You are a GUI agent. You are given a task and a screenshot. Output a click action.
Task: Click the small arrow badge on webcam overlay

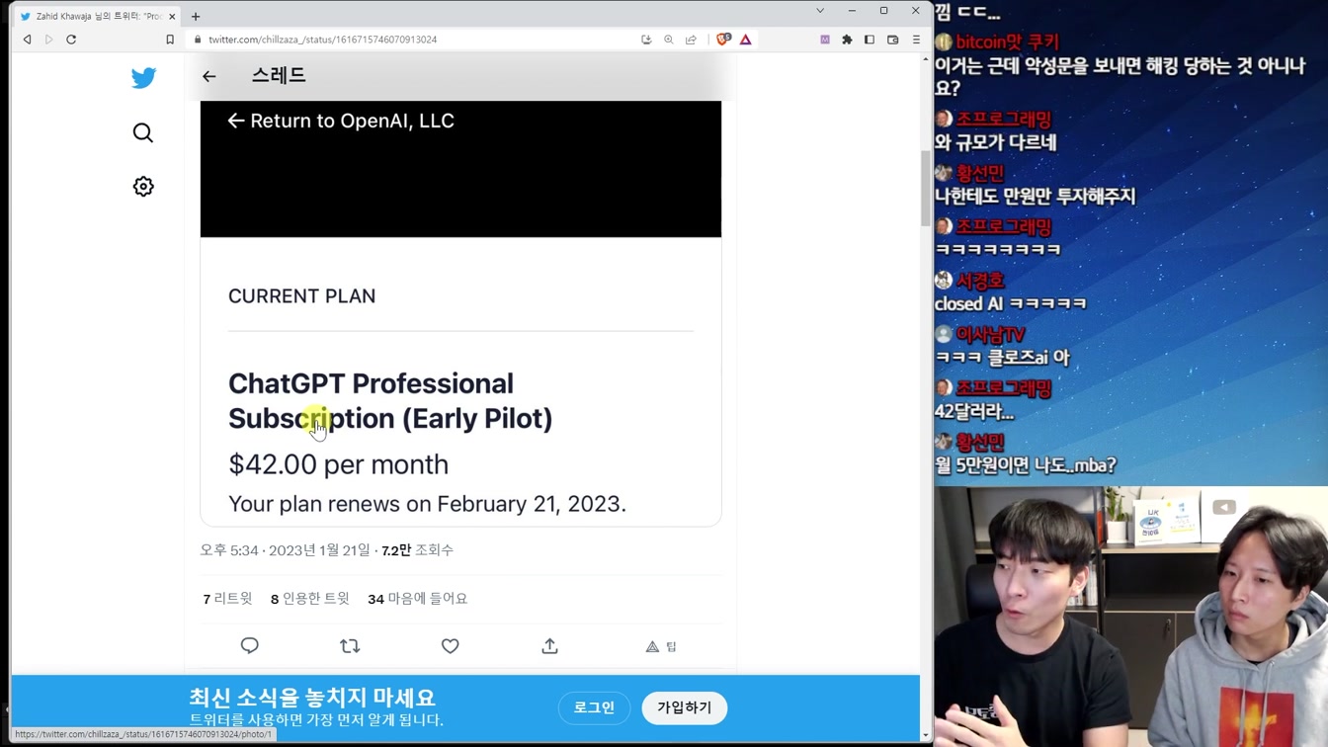(x=1224, y=507)
